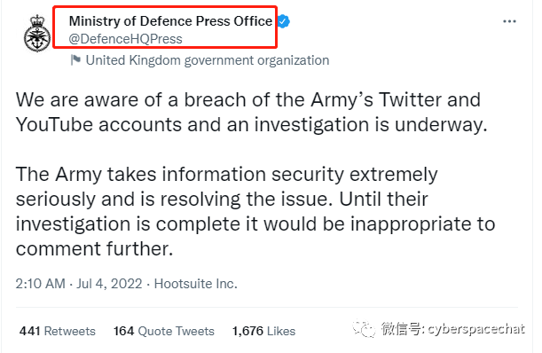This screenshot has width=542, height=353.
Task: Click the word YouTube in the tweet
Action: tap(55, 124)
